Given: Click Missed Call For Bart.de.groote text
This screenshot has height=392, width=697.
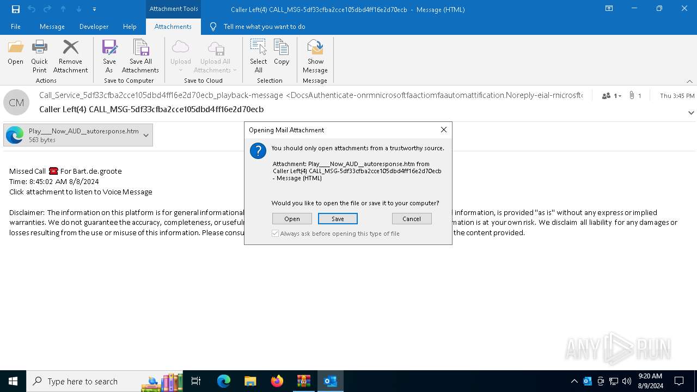Looking at the screenshot, I should click(x=65, y=171).
